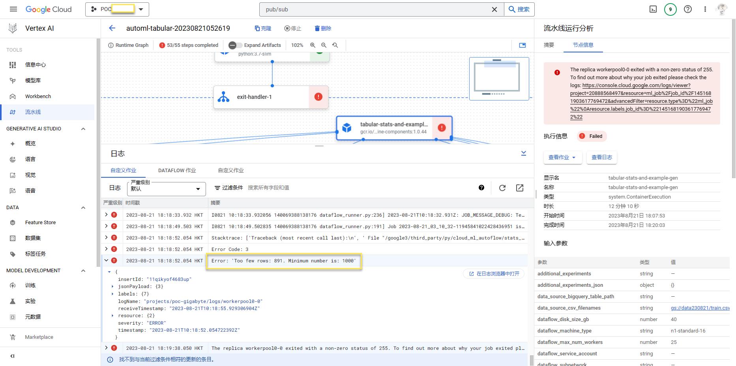Open the Cloud Shell terminal icon
Image resolution: width=736 pixels, height=366 pixels.
tap(653, 9)
